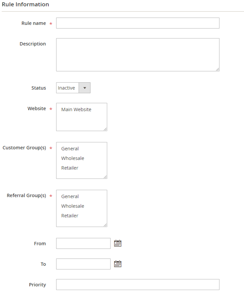Select General in Customer Group(s) list
Viewport: 244px width, 295px height.
pyautogui.click(x=70, y=149)
